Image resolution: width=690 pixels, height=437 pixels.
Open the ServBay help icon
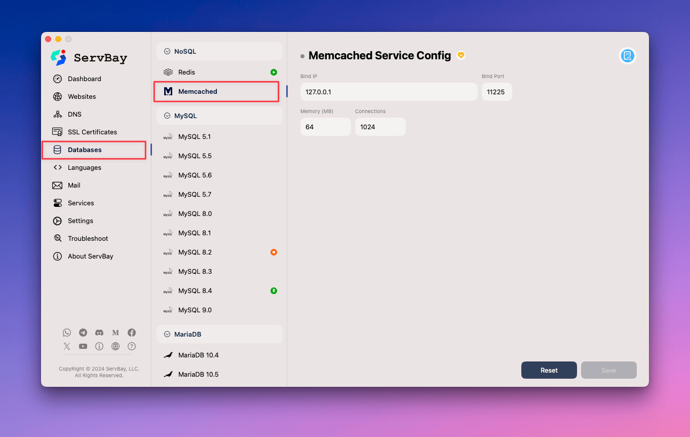[x=131, y=346]
